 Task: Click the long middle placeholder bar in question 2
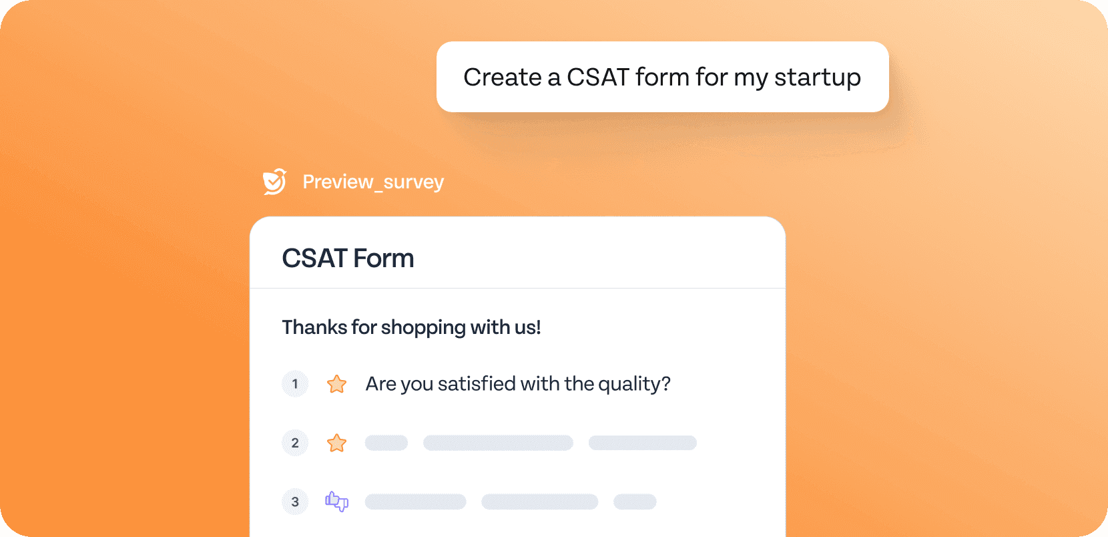click(498, 443)
